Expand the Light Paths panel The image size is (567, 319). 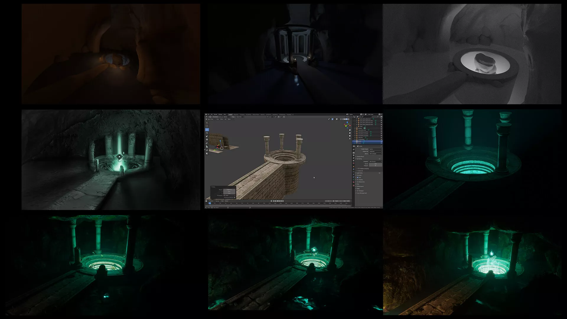(x=359, y=173)
